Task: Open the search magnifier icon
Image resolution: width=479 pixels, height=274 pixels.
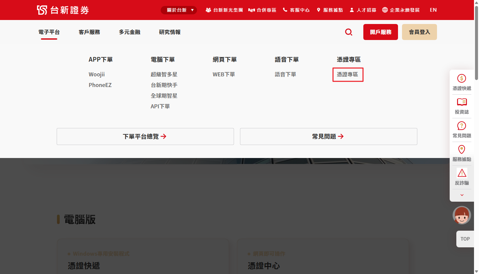Action: click(349, 32)
